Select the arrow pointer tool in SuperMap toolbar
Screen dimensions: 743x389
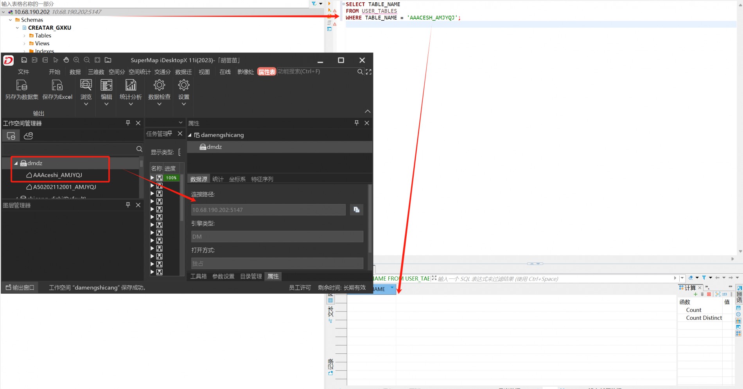(56, 60)
